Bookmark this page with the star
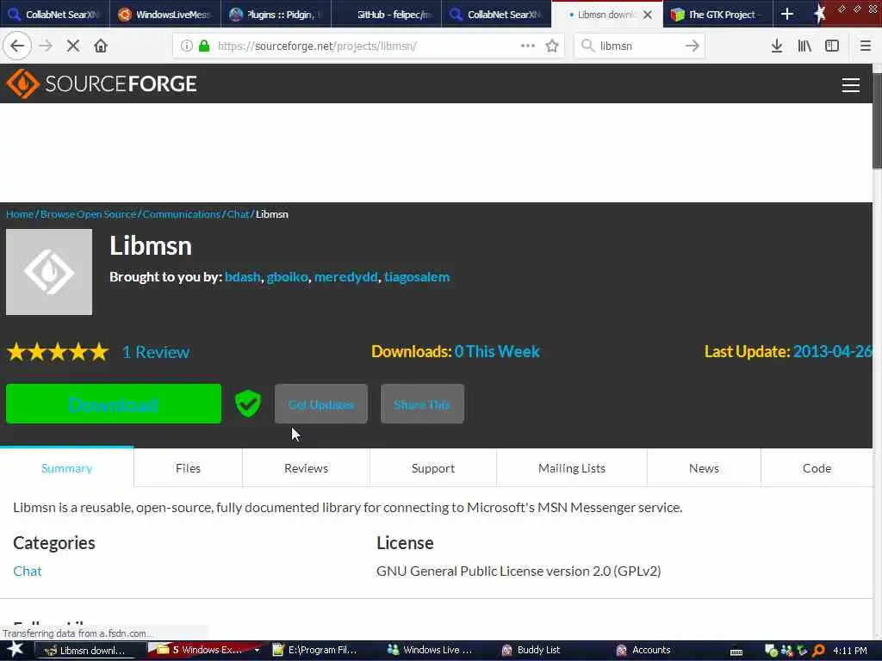882x661 pixels. 552,46
